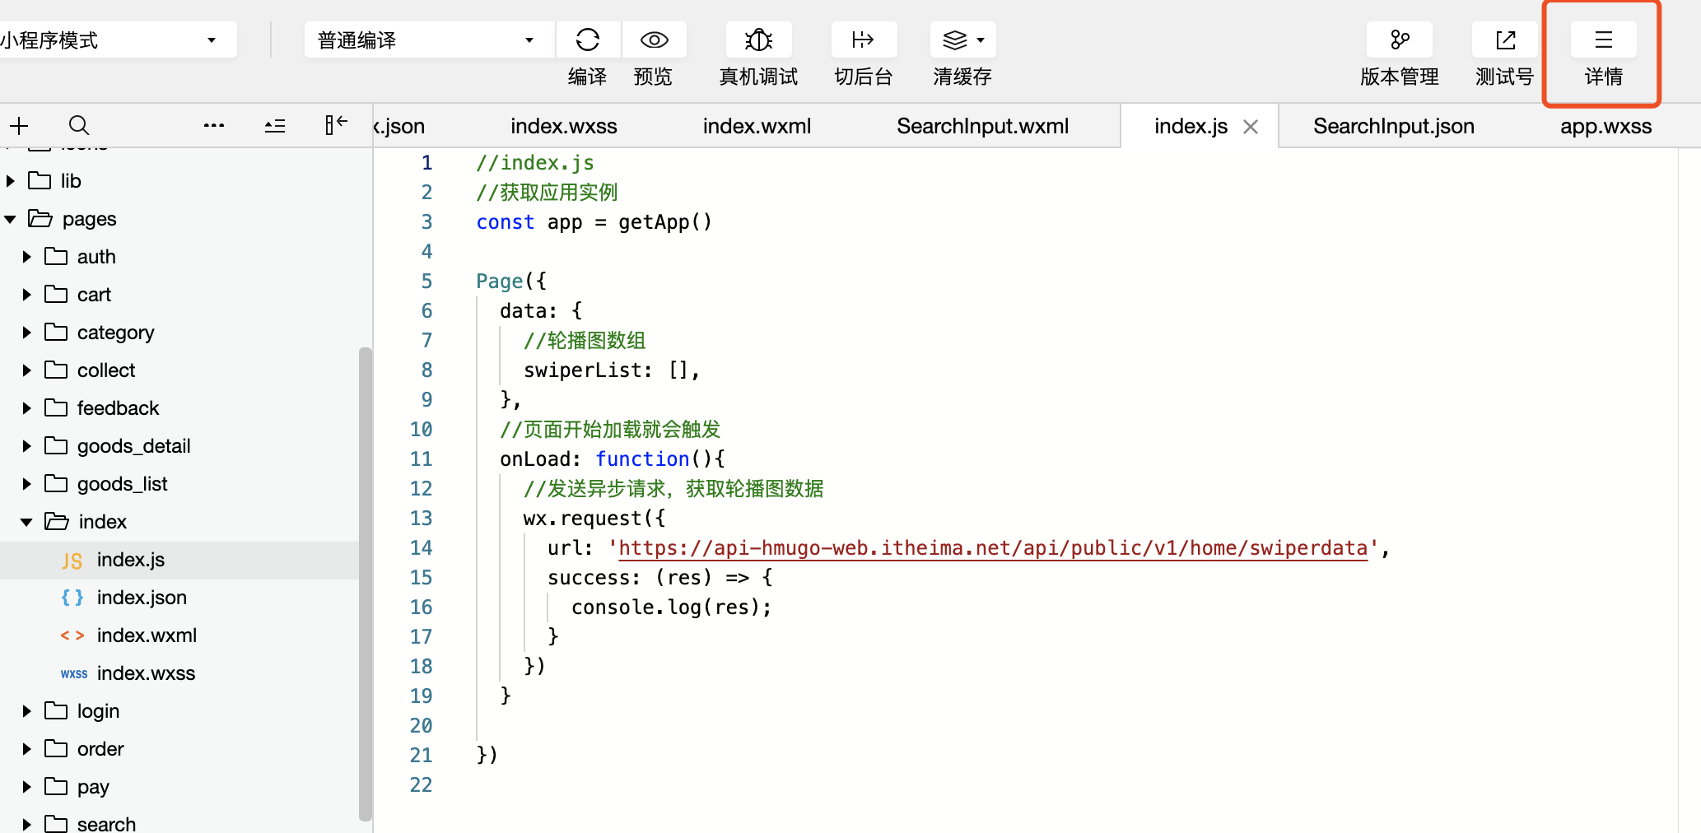Image resolution: width=1701 pixels, height=833 pixels.
Task: Search files with magnifier icon
Action: tap(79, 125)
